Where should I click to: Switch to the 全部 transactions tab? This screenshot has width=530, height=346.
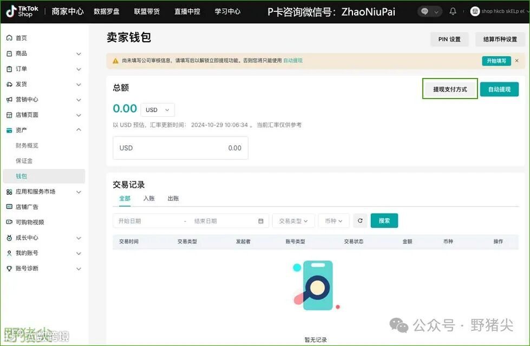125,199
